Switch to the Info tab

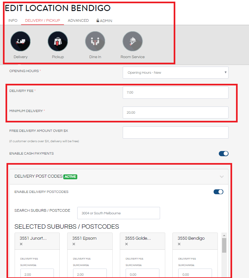(x=13, y=20)
